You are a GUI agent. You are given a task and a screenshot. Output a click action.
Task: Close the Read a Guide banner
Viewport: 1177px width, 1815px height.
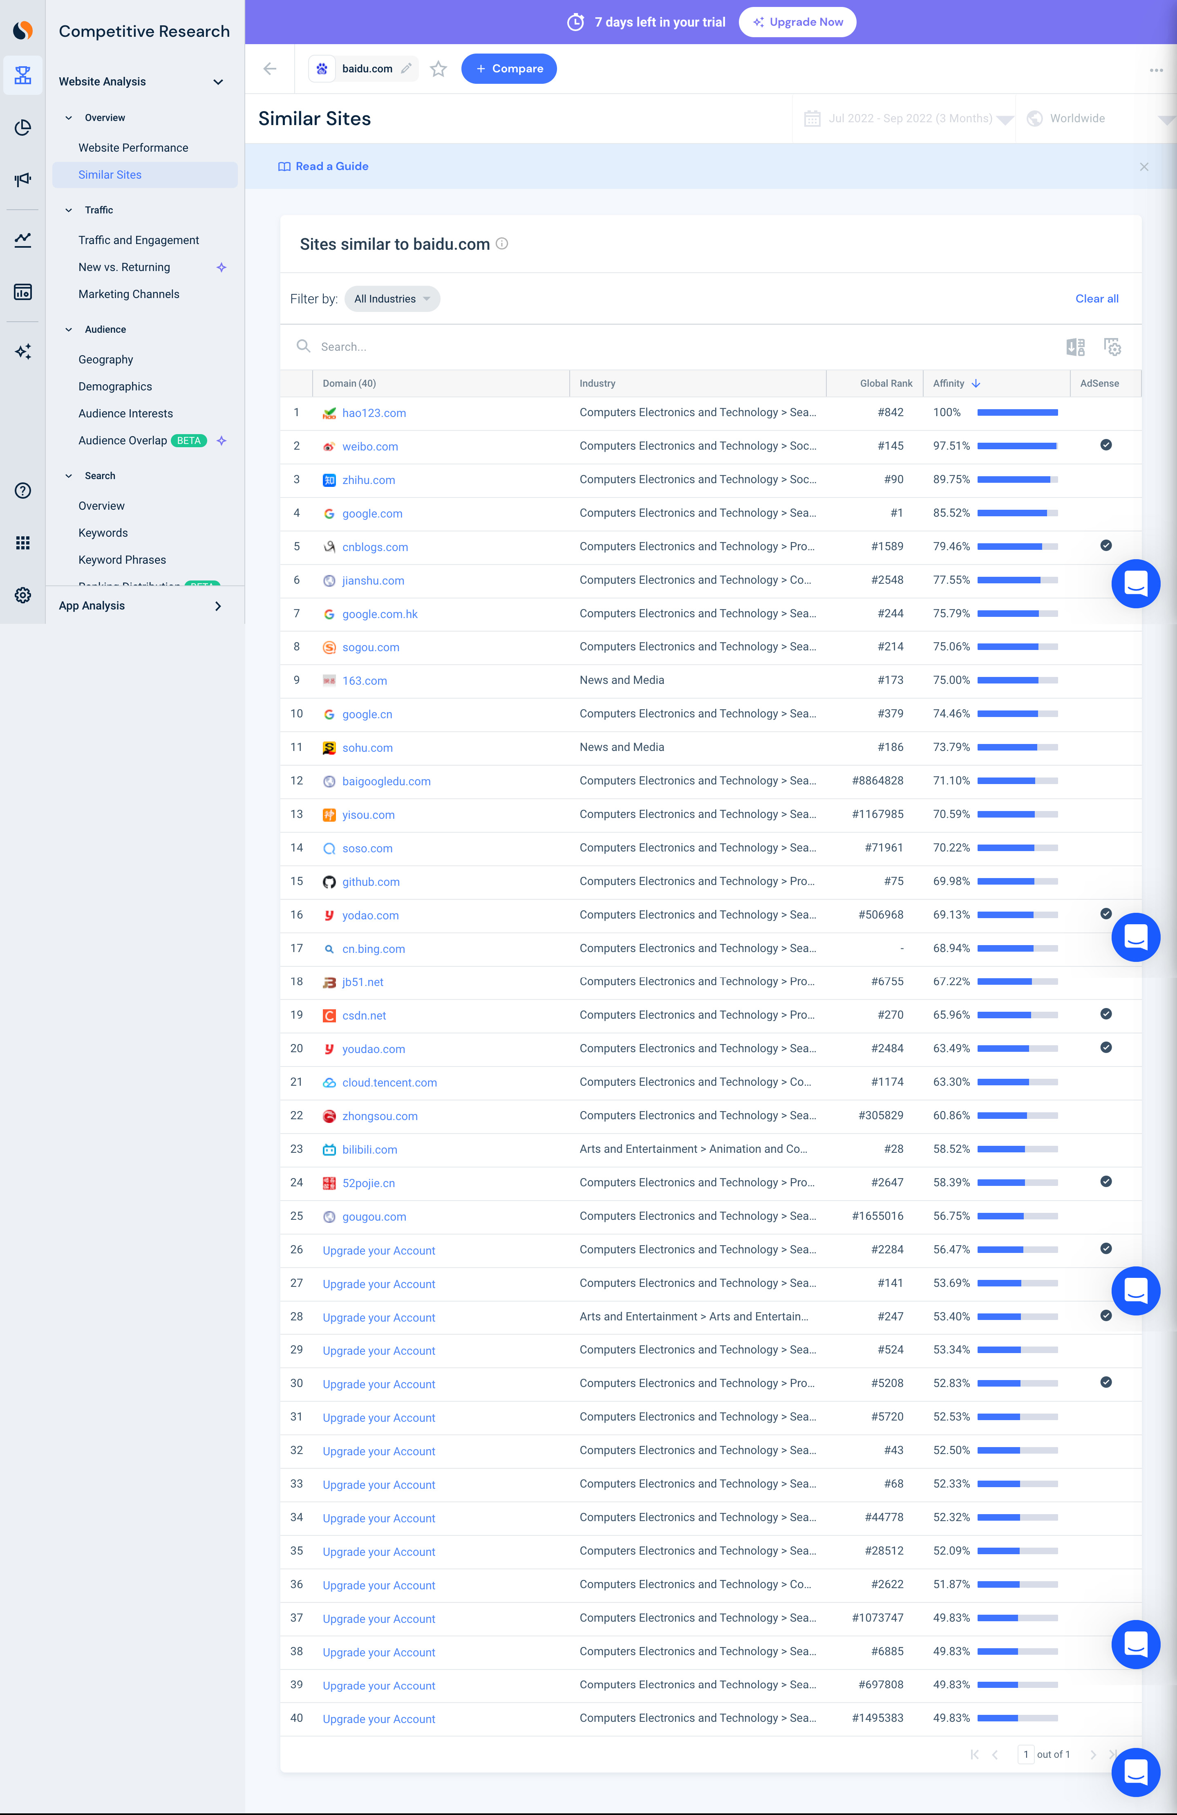pyautogui.click(x=1144, y=166)
